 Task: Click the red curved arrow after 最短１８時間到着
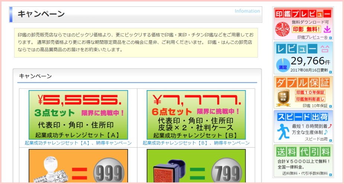(330, 126)
